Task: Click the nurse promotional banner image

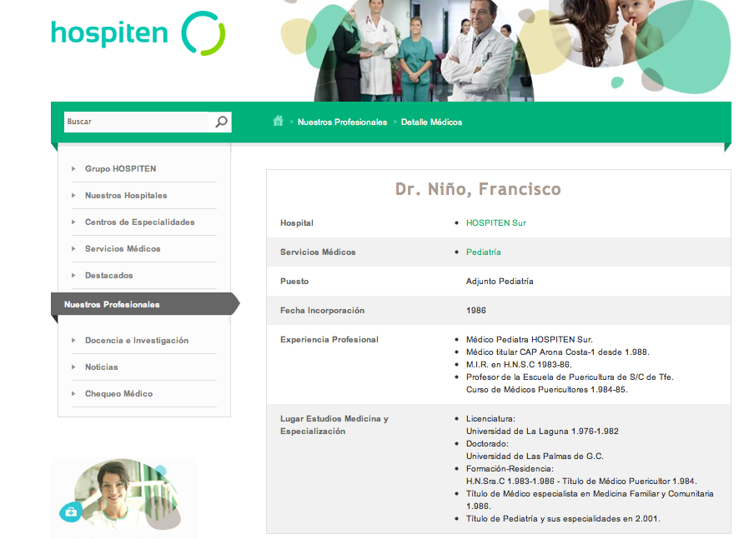Action: coord(125,495)
